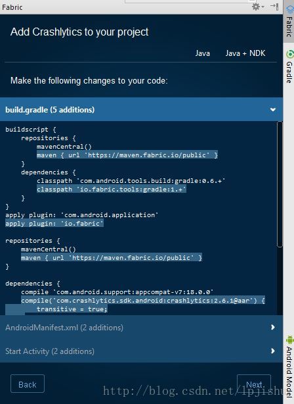Collapse the build.gradle (5 additions) section
294x404 pixels.
pos(141,109)
